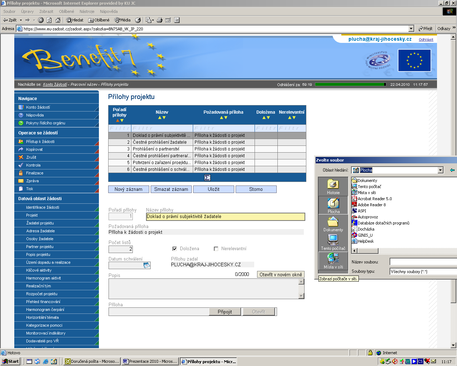Image resolution: width=457 pixels, height=366 pixels.
Task: Click the IE Home toolbar icon
Action: [58, 20]
